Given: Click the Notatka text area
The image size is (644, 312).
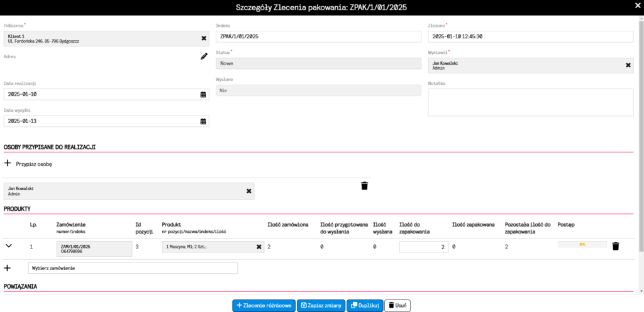Looking at the screenshot, I should click(530, 102).
